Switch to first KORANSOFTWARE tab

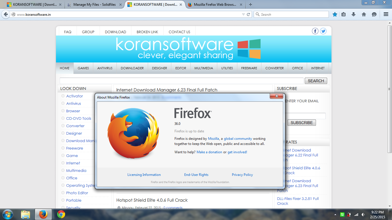point(34,5)
